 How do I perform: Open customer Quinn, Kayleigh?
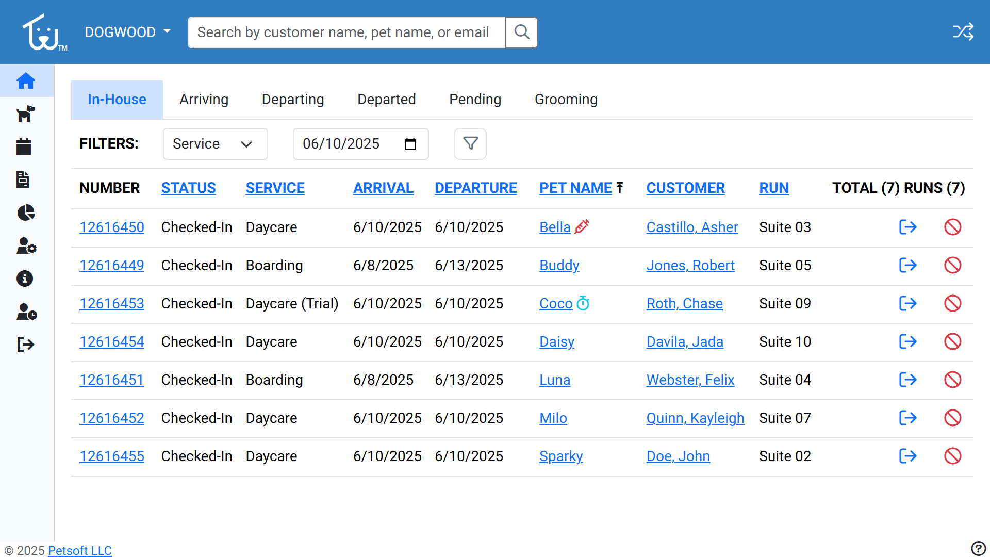click(695, 418)
